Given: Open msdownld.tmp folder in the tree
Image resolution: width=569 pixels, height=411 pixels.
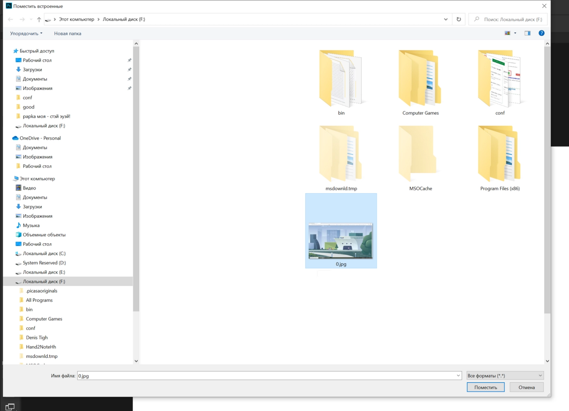Looking at the screenshot, I should click(x=41, y=356).
